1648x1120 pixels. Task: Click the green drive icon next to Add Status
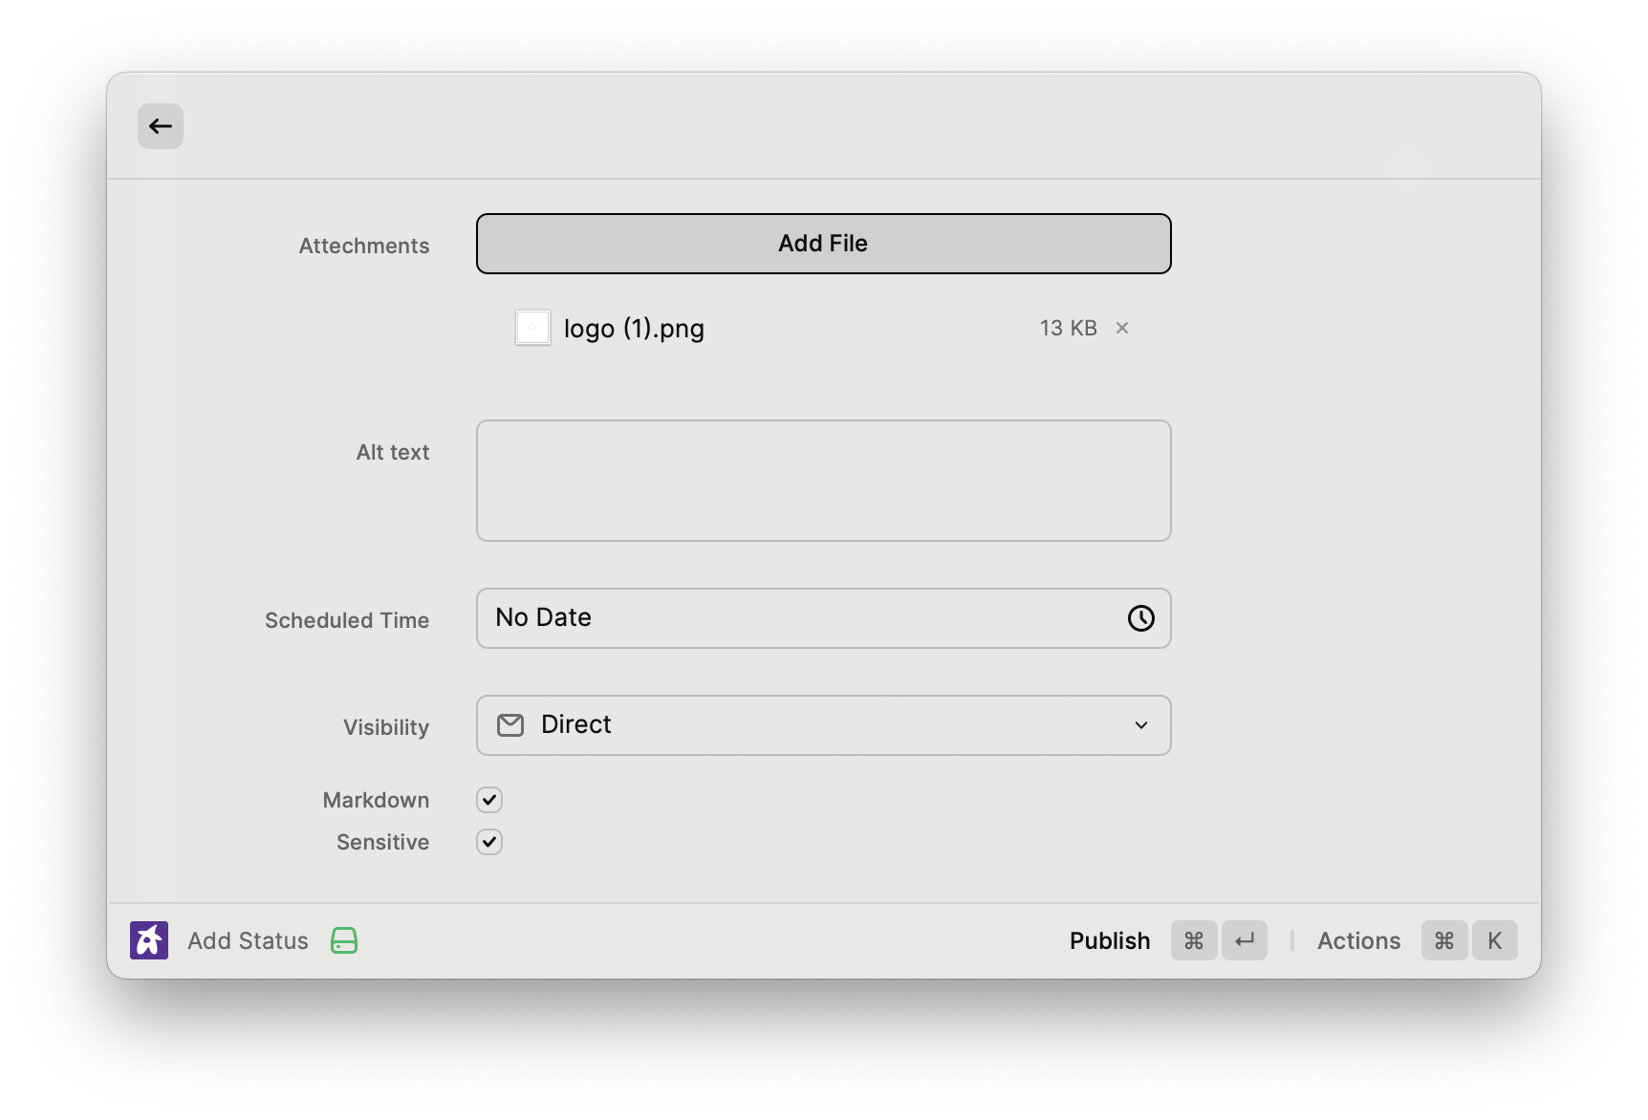click(x=344, y=940)
